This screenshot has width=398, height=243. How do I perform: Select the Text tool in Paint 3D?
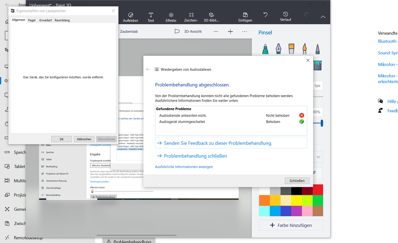coord(151,17)
